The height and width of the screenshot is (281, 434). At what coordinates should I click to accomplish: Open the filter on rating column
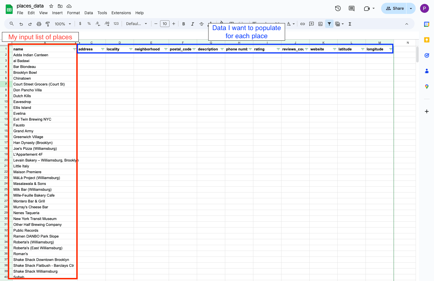pyautogui.click(x=278, y=49)
